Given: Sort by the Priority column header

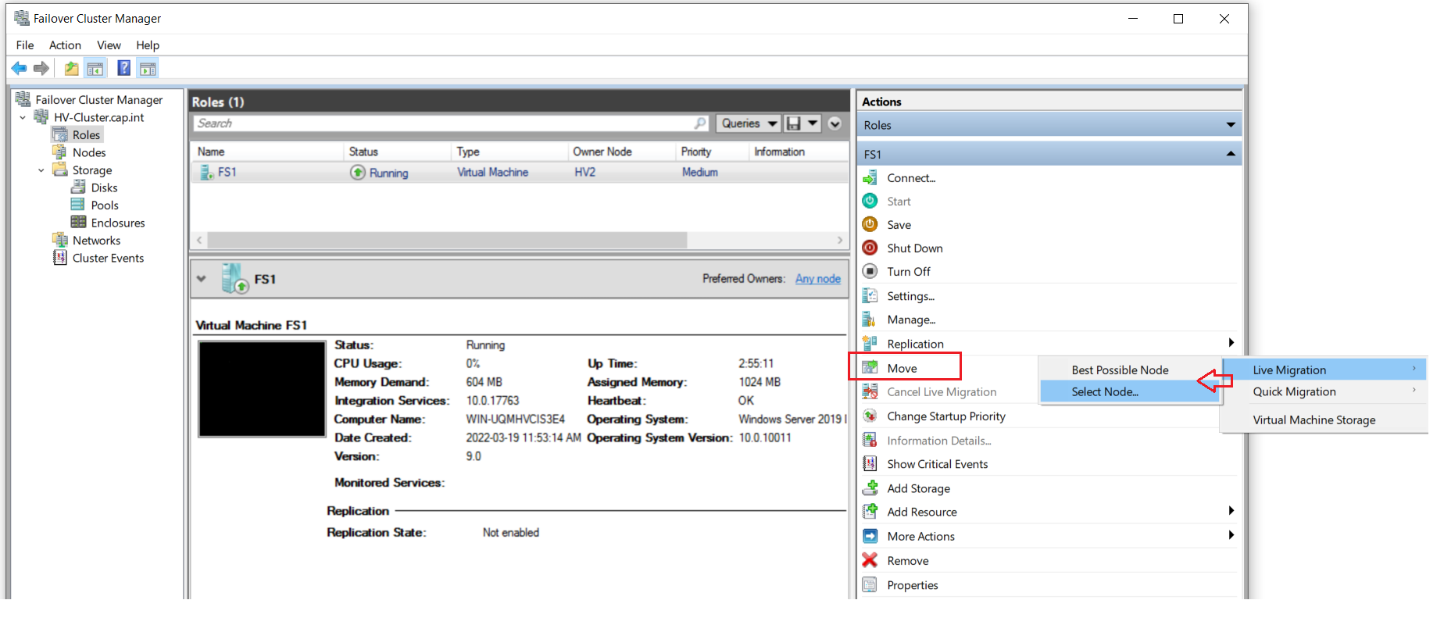Looking at the screenshot, I should coord(713,152).
